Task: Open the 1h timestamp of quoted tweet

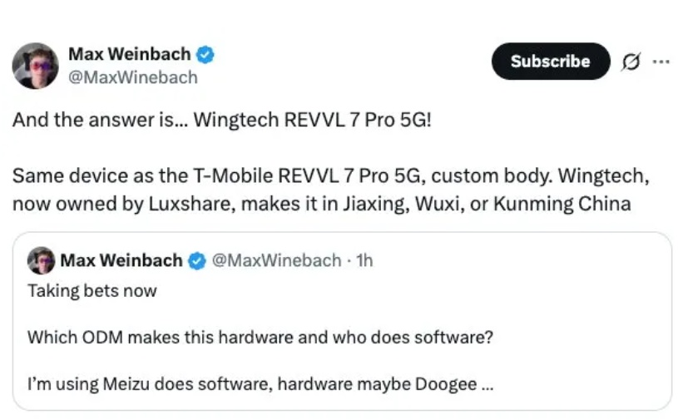Action: point(364,260)
